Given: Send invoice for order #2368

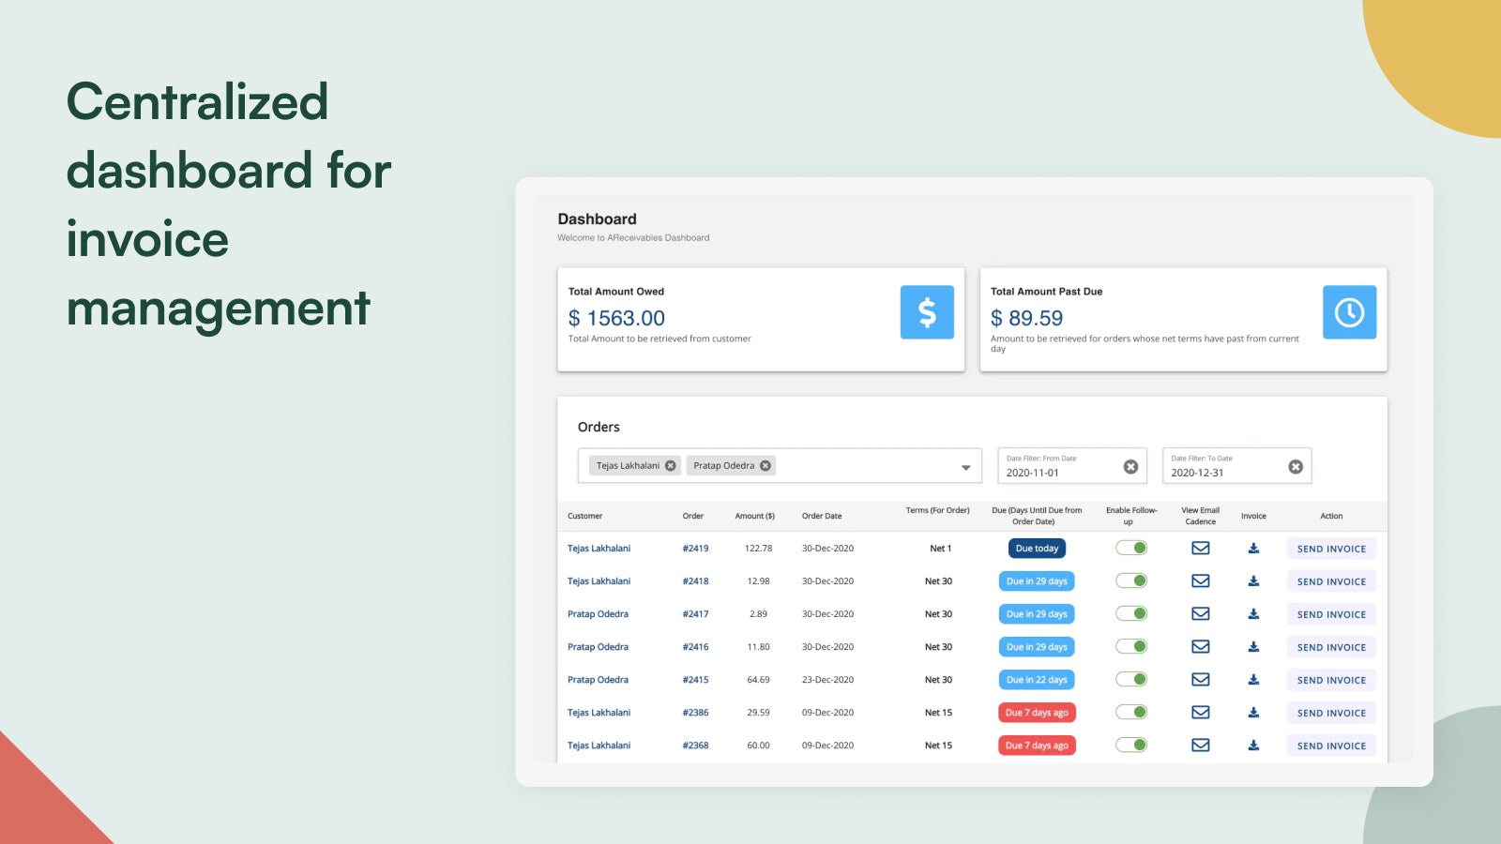Looking at the screenshot, I should pos(1331,746).
